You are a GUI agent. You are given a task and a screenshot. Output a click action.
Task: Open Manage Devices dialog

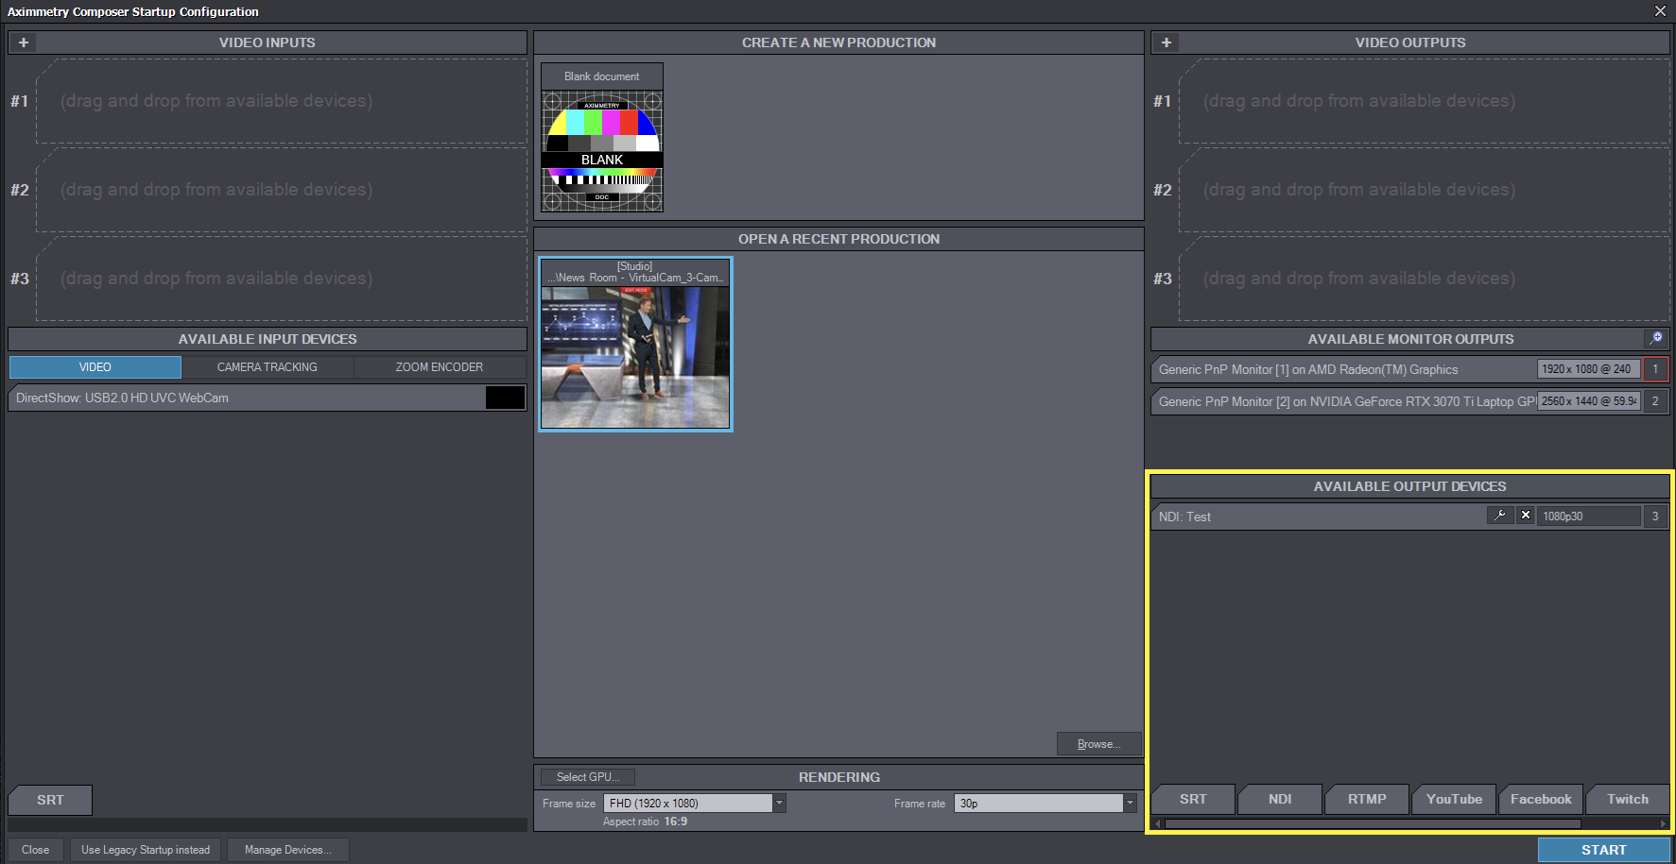point(287,850)
